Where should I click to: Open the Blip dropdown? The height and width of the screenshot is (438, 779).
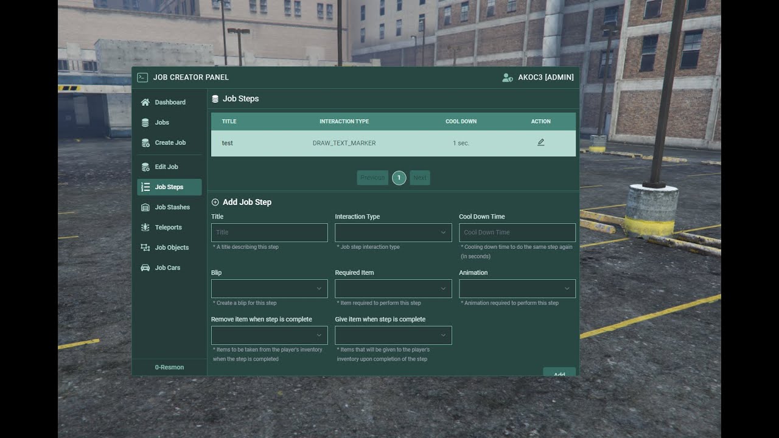[x=269, y=288]
